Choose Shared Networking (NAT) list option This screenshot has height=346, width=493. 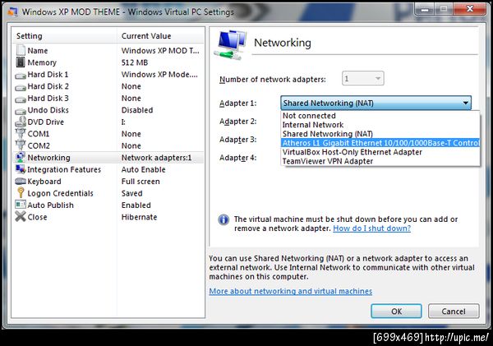(x=380, y=134)
